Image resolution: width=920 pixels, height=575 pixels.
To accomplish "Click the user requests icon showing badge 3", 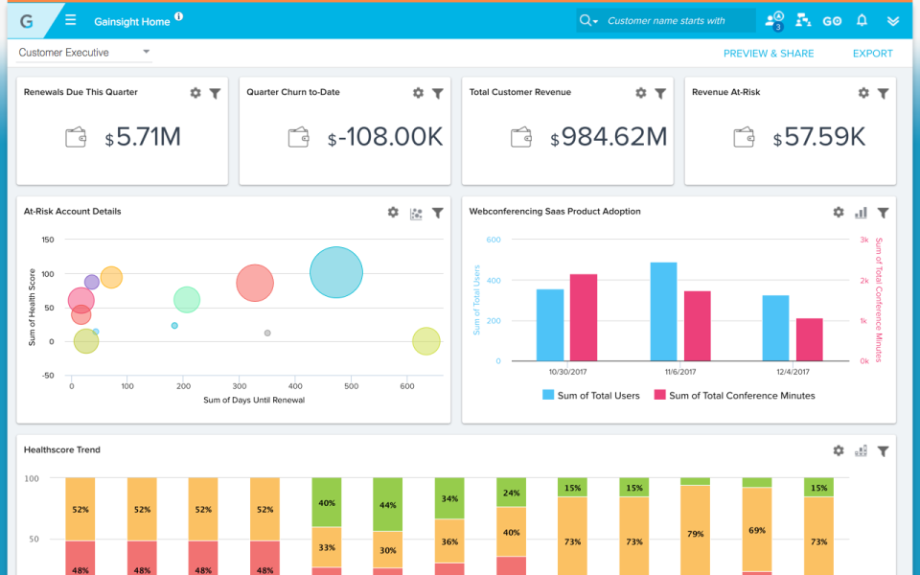I will pos(773,19).
